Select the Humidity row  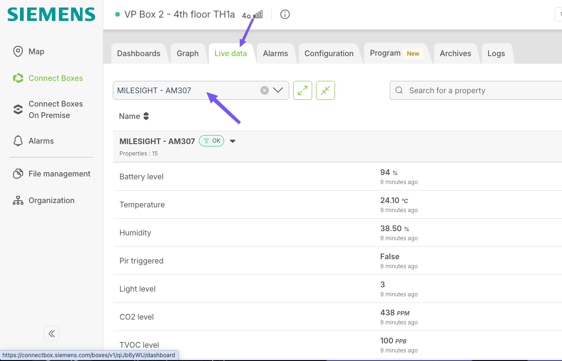(338, 233)
